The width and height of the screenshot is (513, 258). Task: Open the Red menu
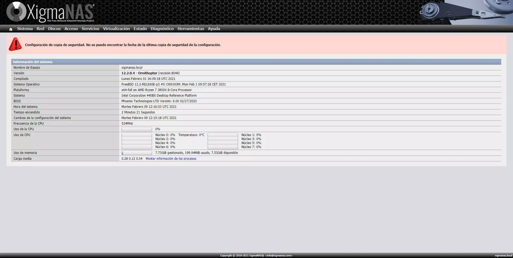pyautogui.click(x=40, y=29)
